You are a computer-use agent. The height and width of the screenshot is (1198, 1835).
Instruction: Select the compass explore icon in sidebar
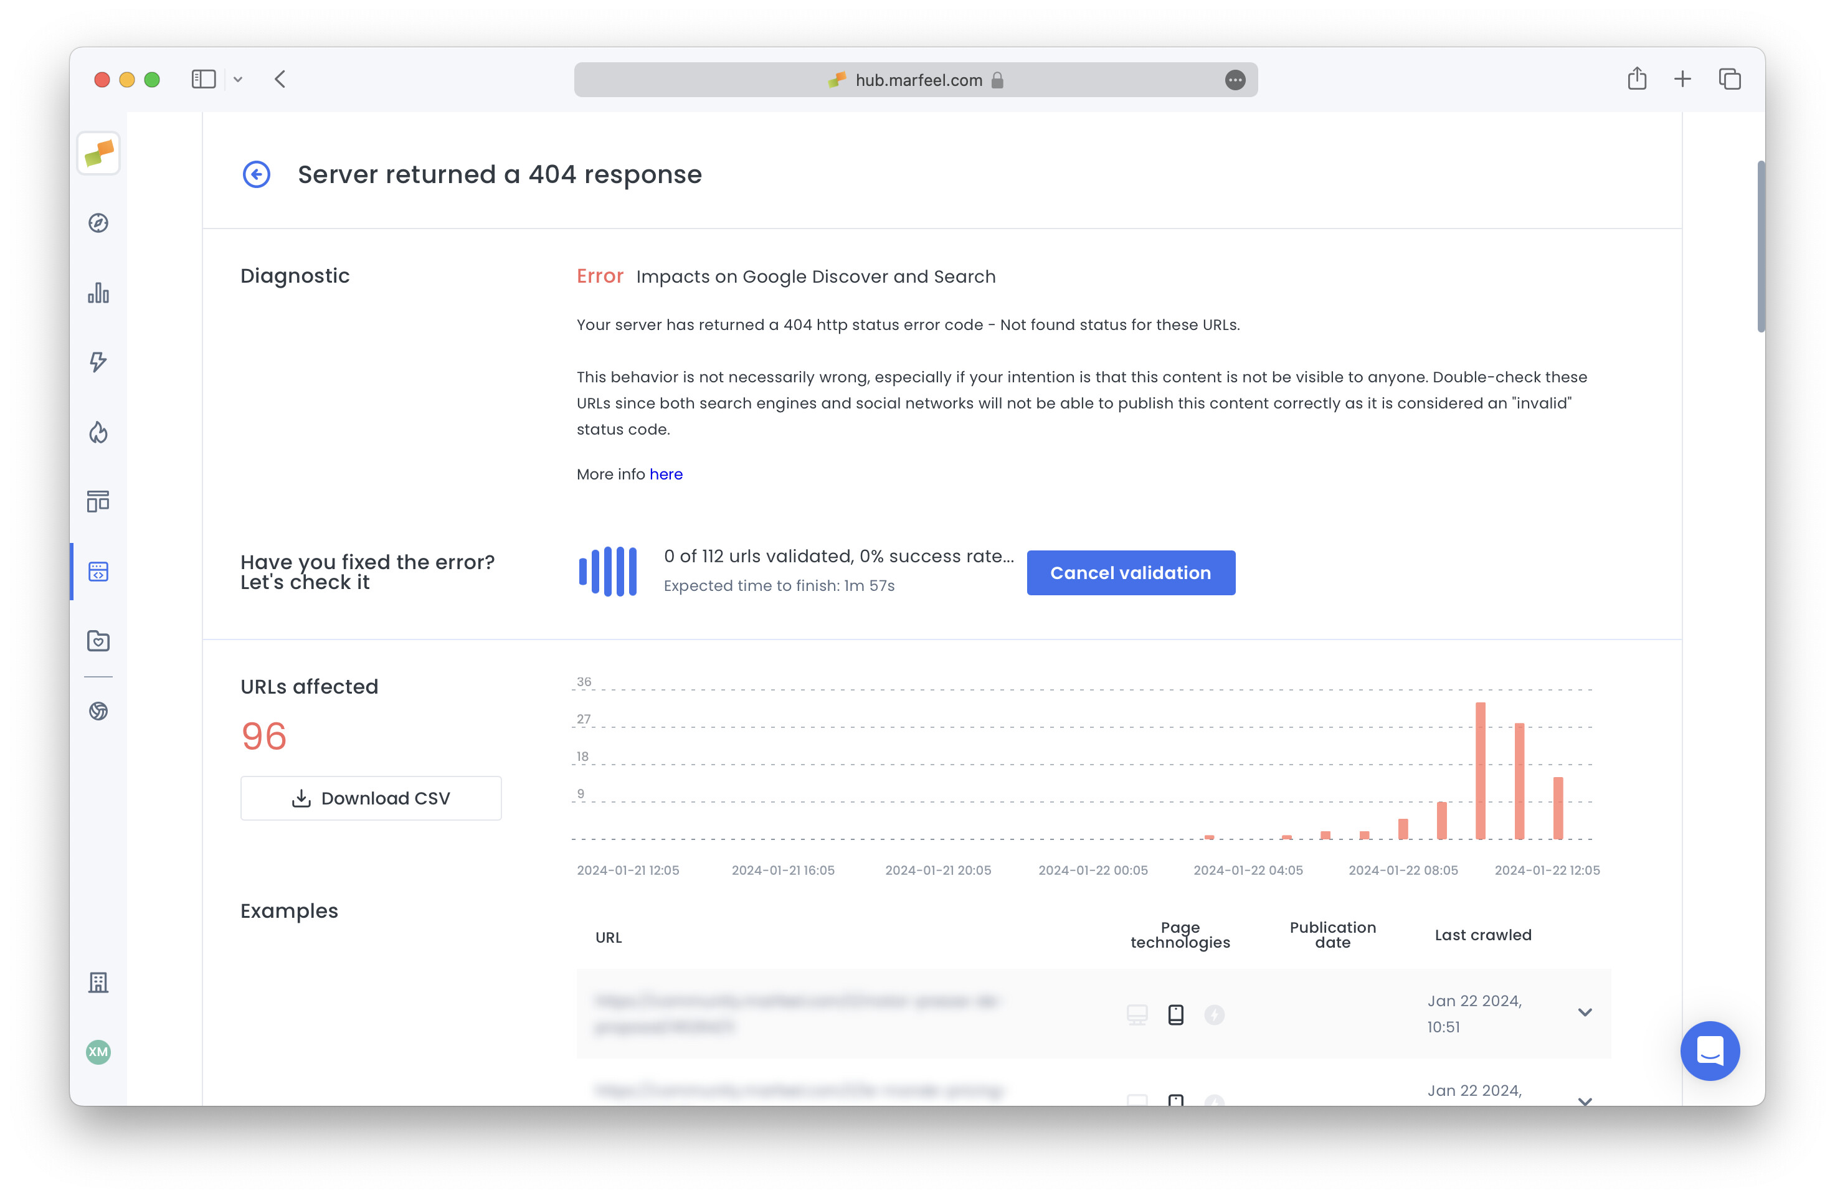click(x=98, y=223)
